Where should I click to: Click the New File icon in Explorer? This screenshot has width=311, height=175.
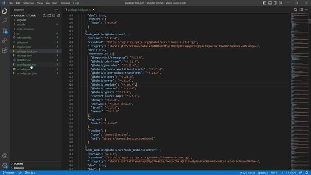(x=44, y=15)
